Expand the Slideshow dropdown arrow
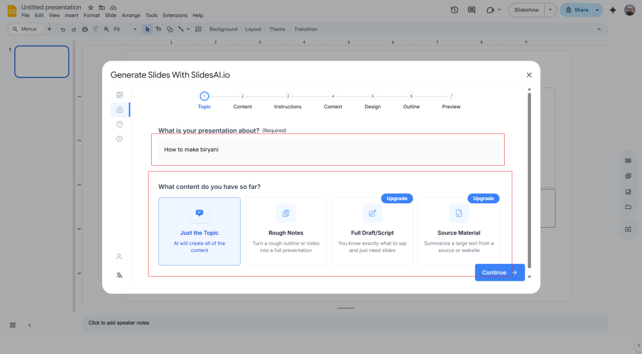This screenshot has height=354, width=642. (x=550, y=10)
